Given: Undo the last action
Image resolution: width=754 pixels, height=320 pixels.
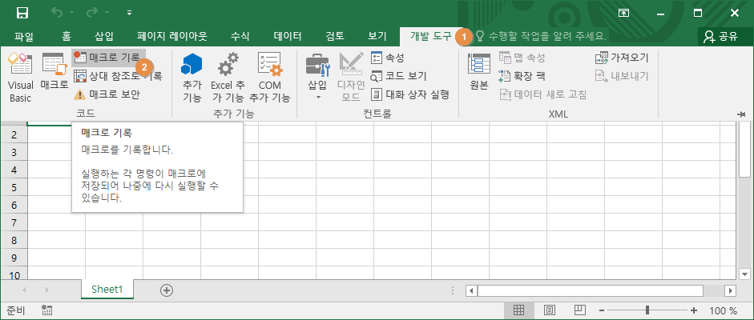Looking at the screenshot, I should click(56, 13).
